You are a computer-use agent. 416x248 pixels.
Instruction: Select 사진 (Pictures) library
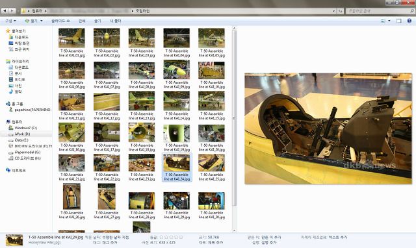[x=15, y=86]
